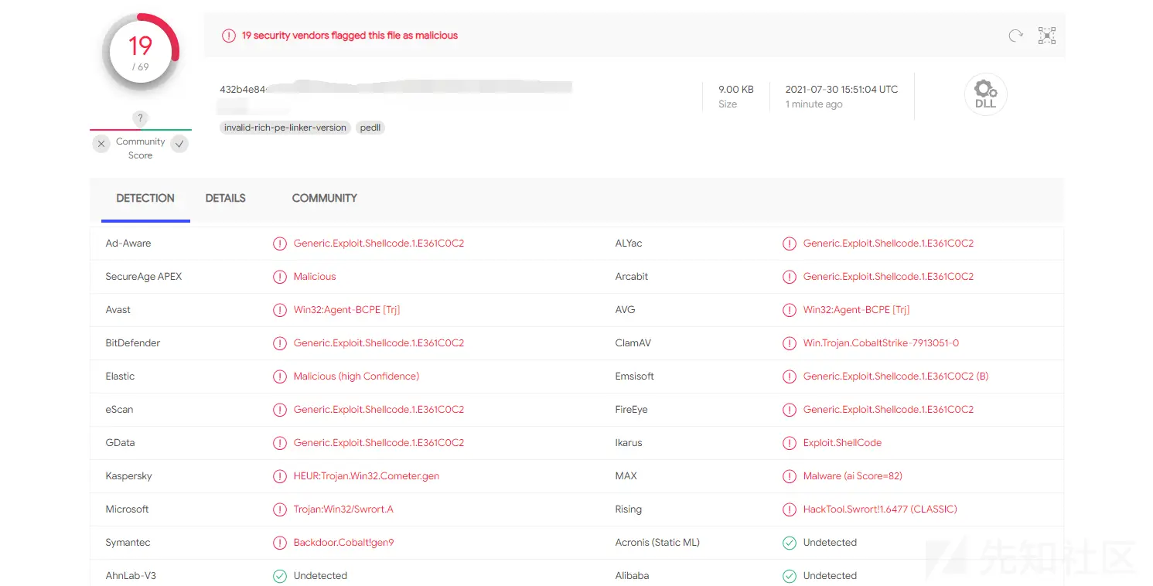Screen dimensions: 1153x586
Task: Vote malicious with the X community button
Action: click(101, 144)
